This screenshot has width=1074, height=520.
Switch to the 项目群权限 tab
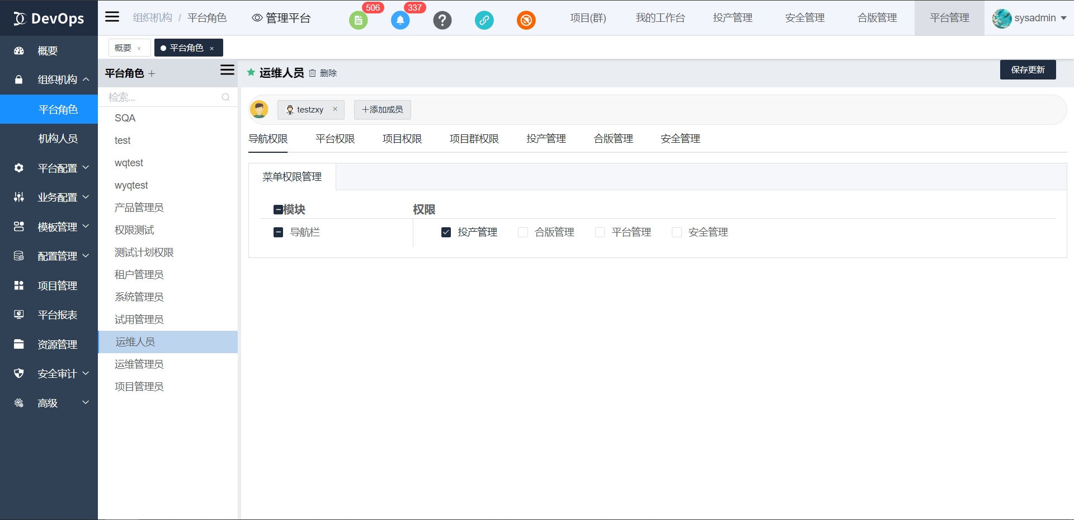click(474, 139)
